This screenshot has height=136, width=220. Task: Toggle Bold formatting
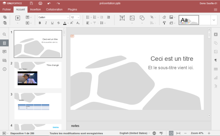pos(40,23)
